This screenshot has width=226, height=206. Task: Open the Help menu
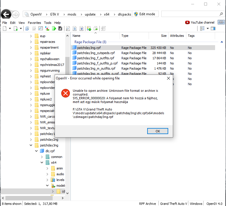pos(58,23)
